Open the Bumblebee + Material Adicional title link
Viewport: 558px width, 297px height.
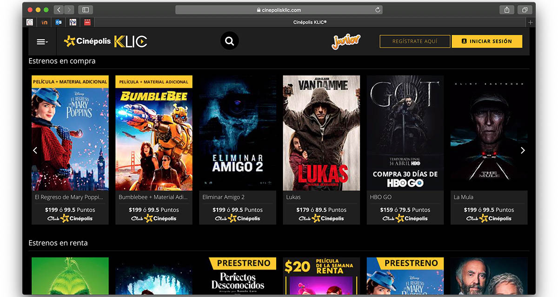[x=153, y=197]
